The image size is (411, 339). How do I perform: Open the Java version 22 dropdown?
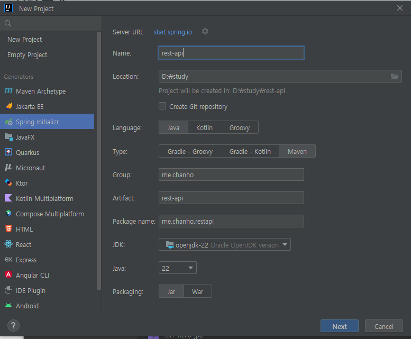pyautogui.click(x=177, y=268)
